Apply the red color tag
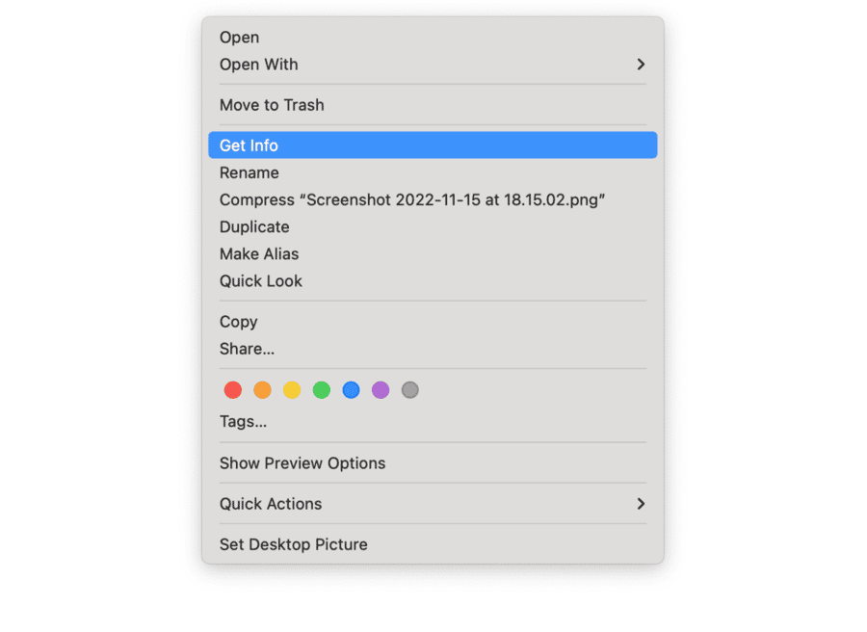The image size is (867, 632). coord(233,390)
